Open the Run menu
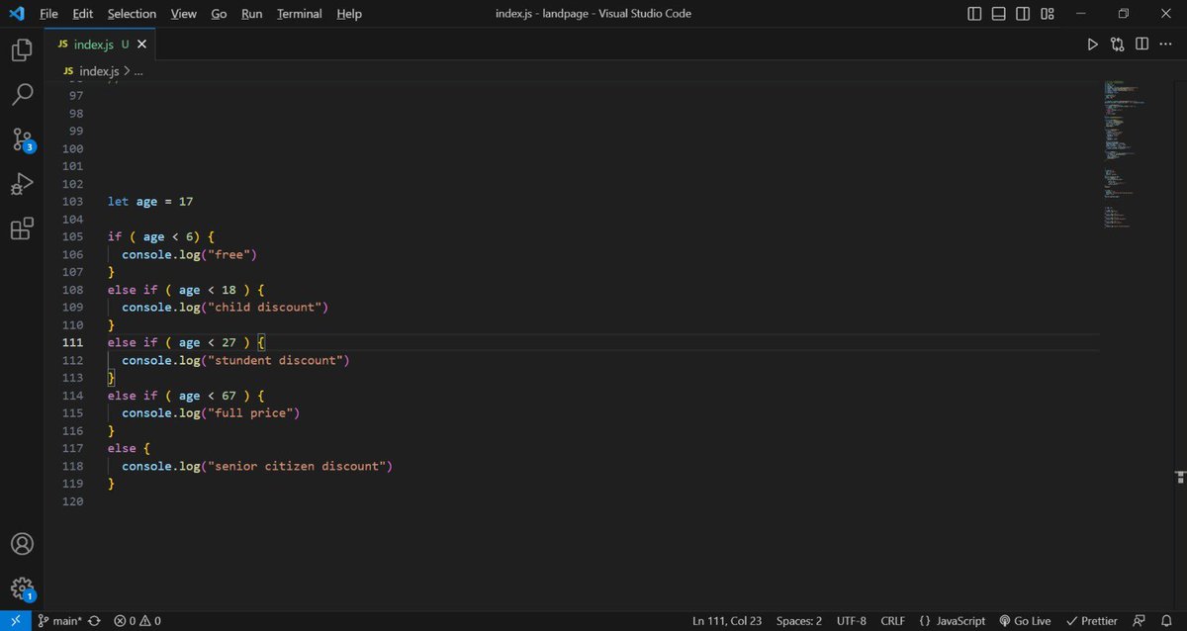1187x631 pixels. [251, 14]
